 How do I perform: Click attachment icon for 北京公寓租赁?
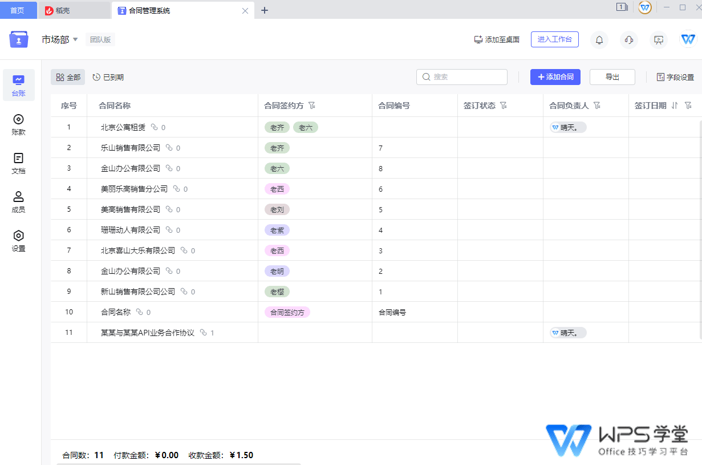click(x=154, y=127)
